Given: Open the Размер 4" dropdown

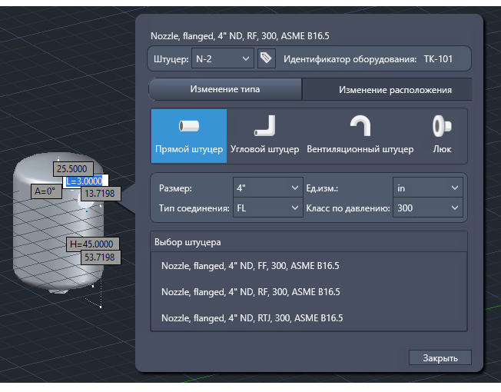Looking at the screenshot, I should pyautogui.click(x=267, y=188).
